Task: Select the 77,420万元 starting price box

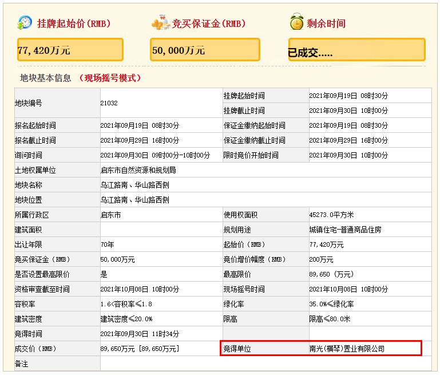Action: 70,50
